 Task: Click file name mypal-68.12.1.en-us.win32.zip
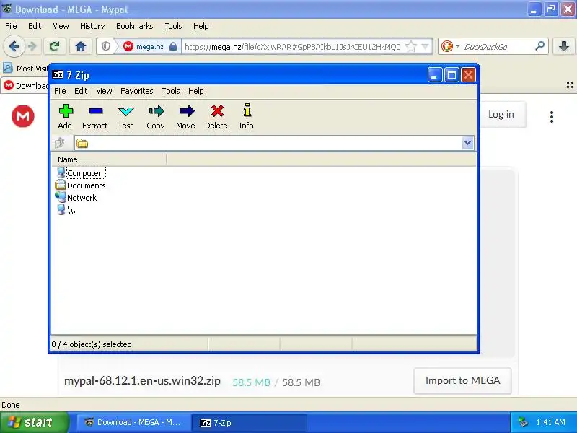pyautogui.click(x=142, y=381)
